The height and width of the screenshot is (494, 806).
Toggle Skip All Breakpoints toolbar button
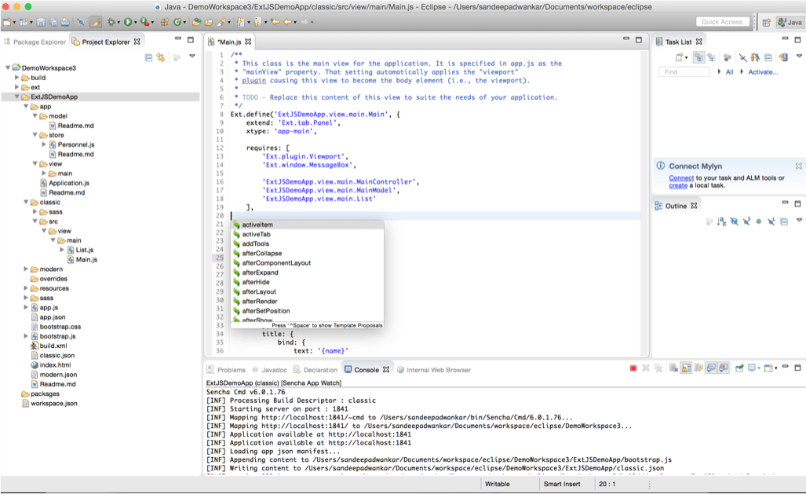pyautogui.click(x=81, y=22)
